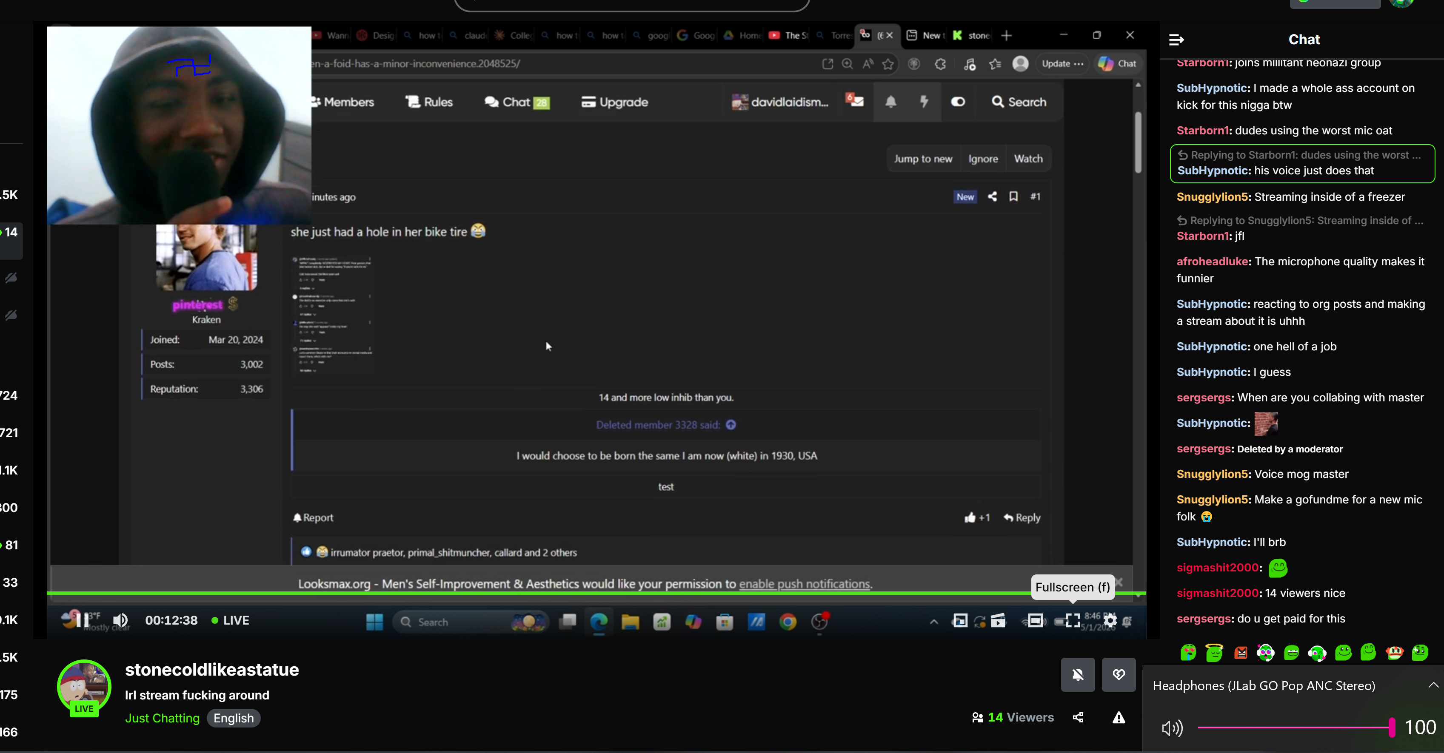Switch the player to theater mode
Viewport: 1444px width, 753px height.
[1035, 620]
